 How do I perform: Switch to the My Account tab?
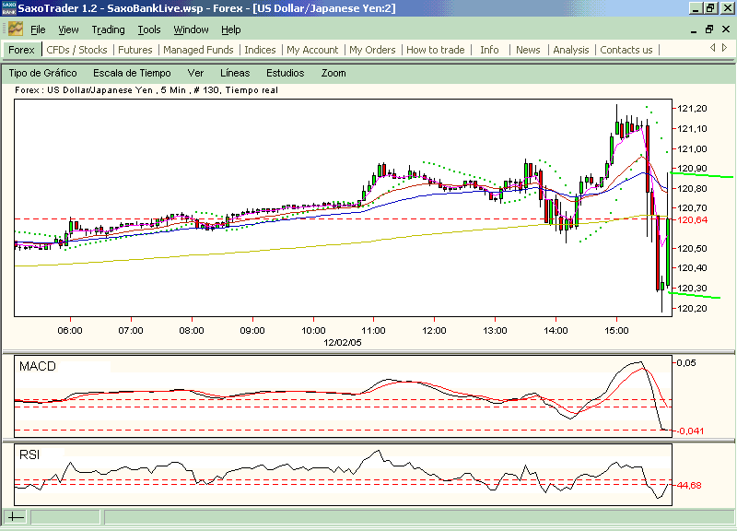312,50
